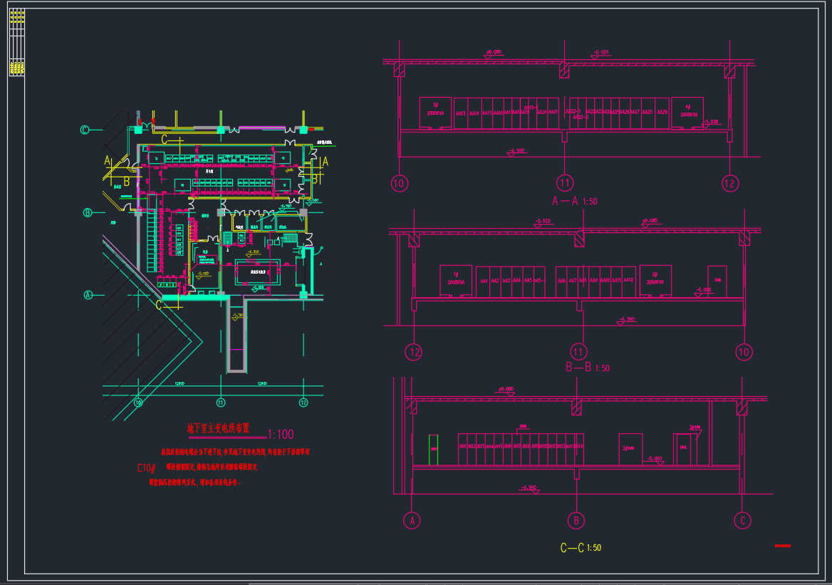Pick axis bubble C in section C—C
Image resolution: width=832 pixels, height=585 pixels.
742,520
